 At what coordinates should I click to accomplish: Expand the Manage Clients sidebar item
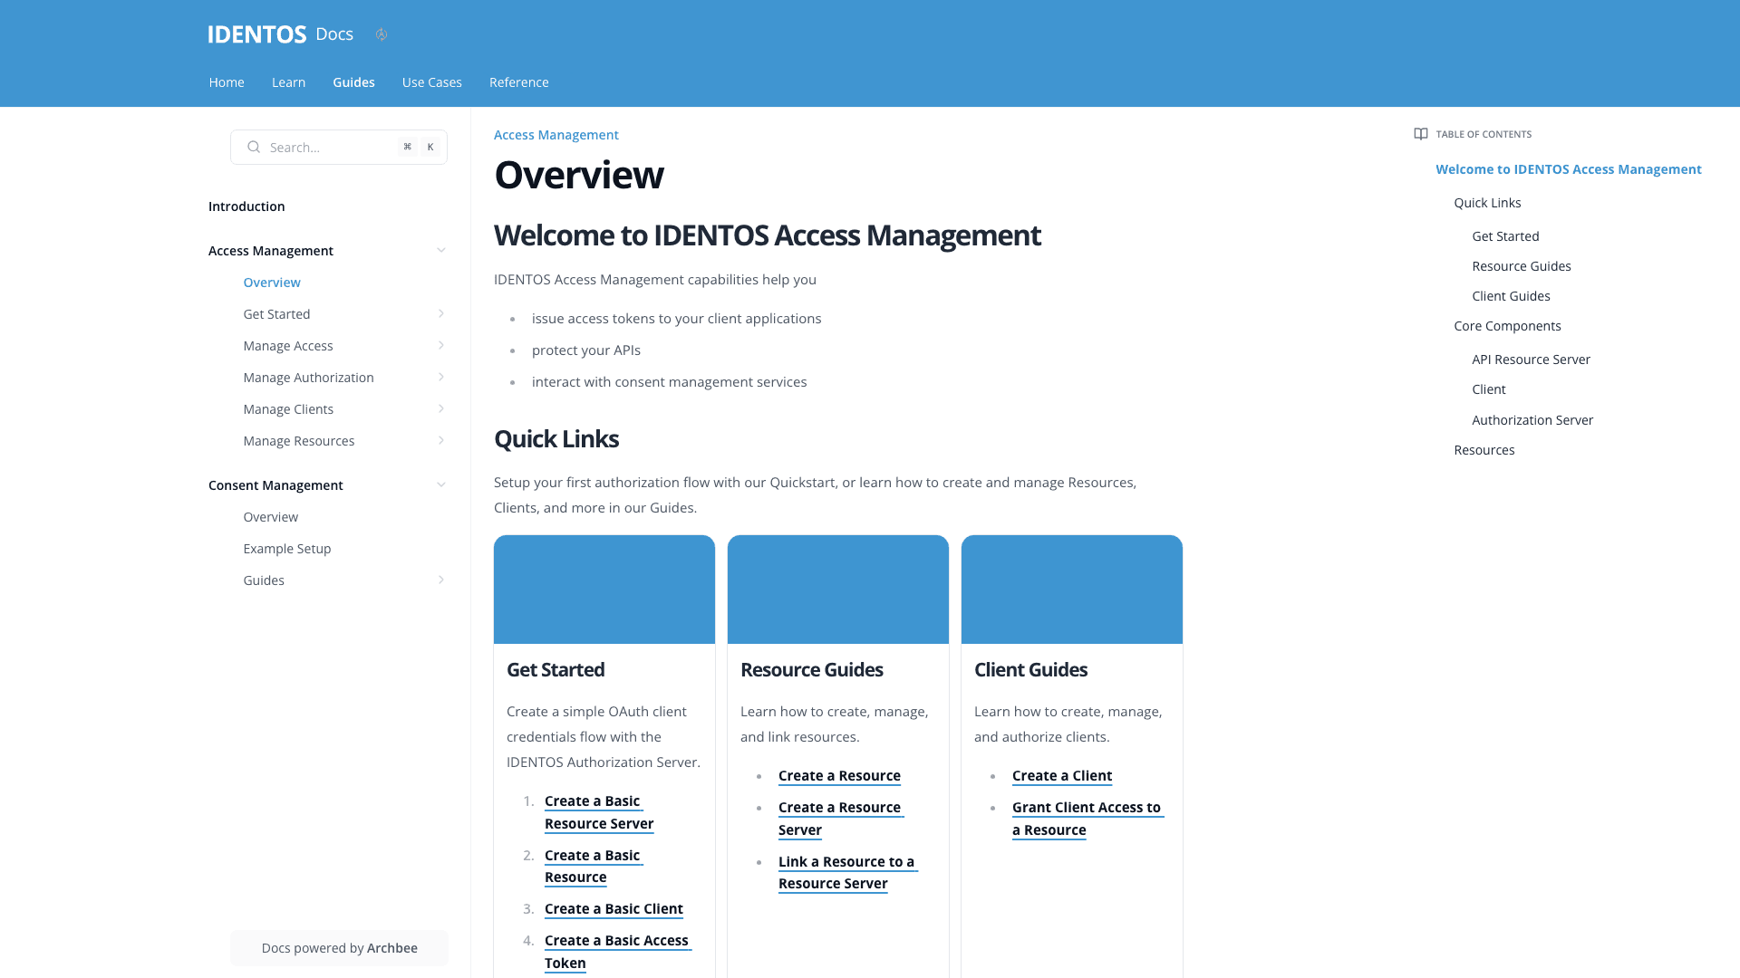pyautogui.click(x=441, y=408)
